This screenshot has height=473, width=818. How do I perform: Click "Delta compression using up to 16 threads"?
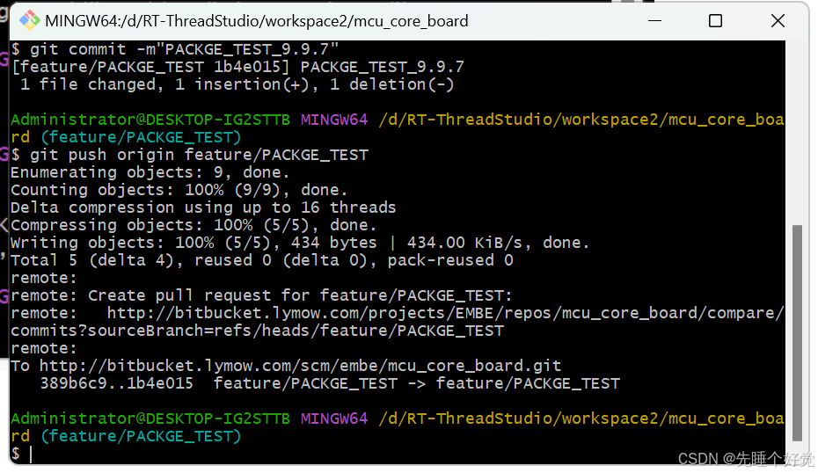[203, 207]
